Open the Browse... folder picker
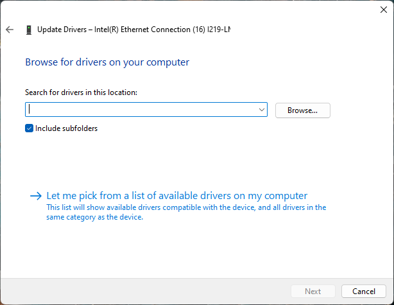Viewport: 394px width, 305px height. coord(302,110)
